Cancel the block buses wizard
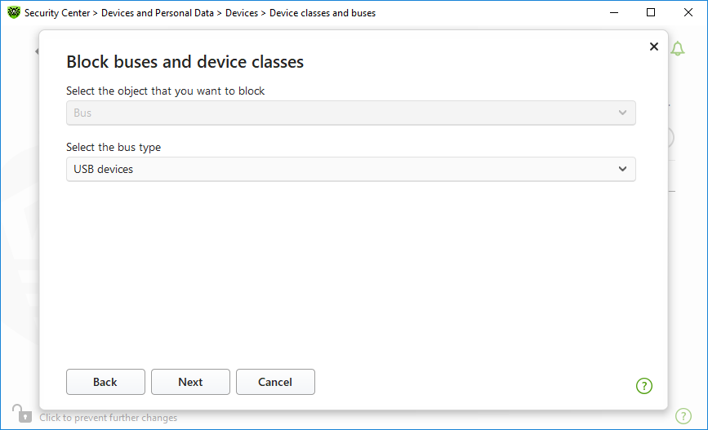 (275, 382)
